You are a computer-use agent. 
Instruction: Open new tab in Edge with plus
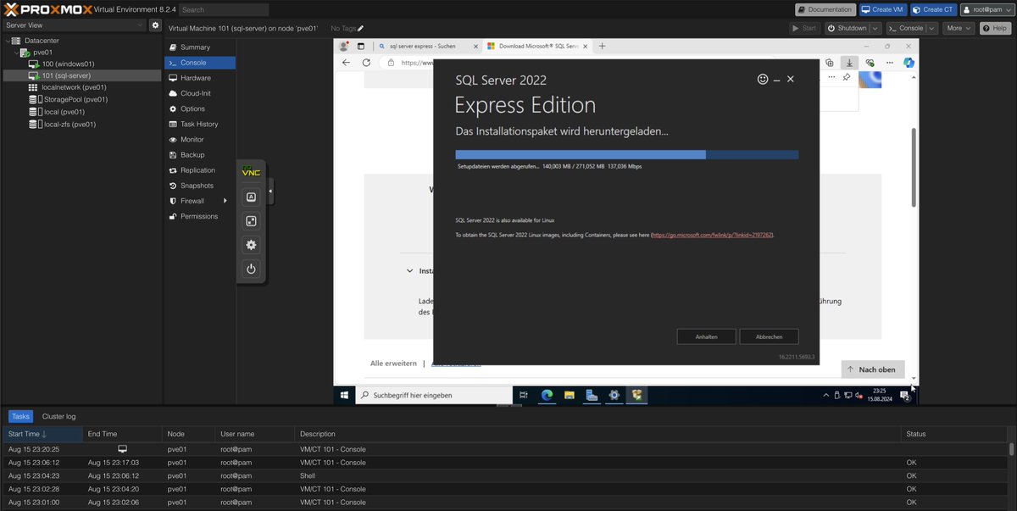click(x=603, y=47)
